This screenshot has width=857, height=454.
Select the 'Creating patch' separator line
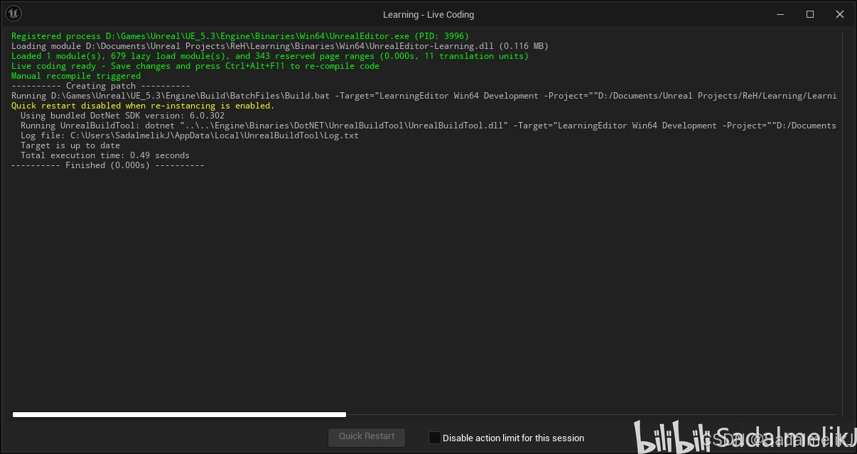(x=101, y=86)
